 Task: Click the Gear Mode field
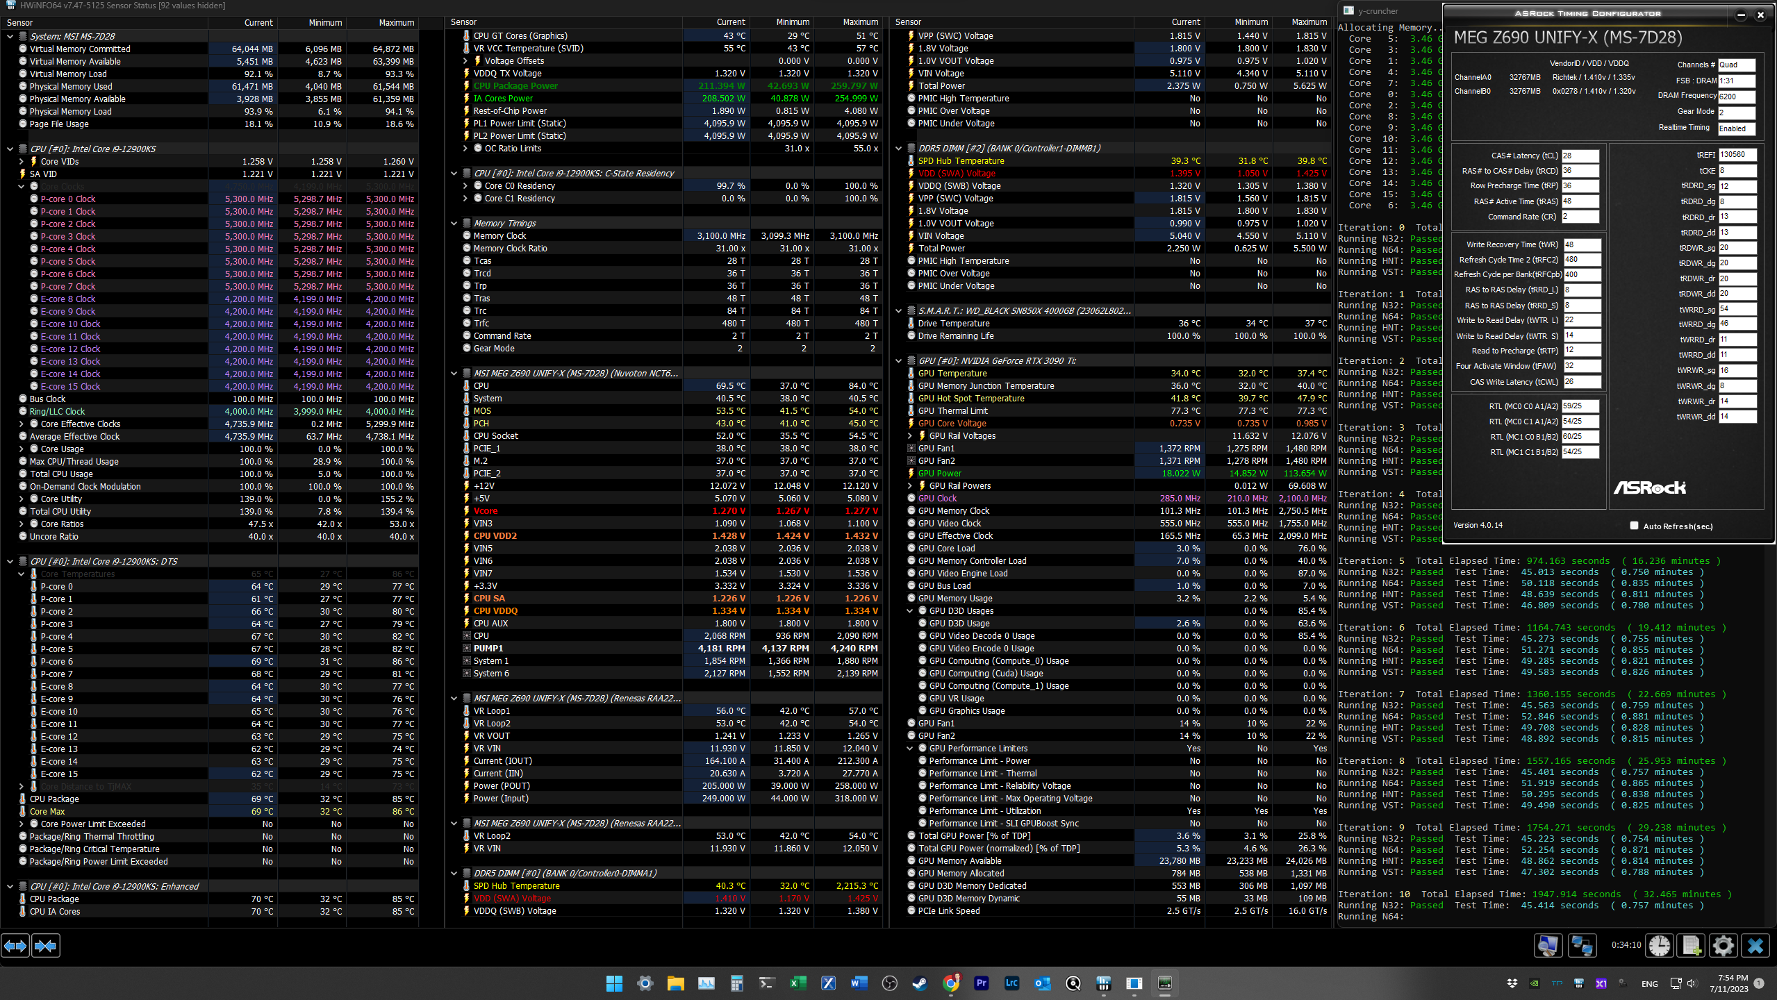(1737, 112)
